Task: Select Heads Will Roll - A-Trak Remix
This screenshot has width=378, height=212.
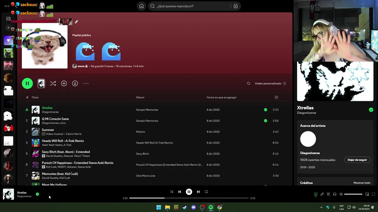Action: 63,141
